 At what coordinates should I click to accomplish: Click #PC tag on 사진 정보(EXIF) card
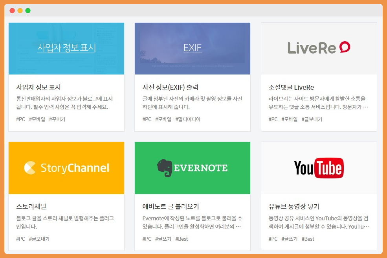147,119
